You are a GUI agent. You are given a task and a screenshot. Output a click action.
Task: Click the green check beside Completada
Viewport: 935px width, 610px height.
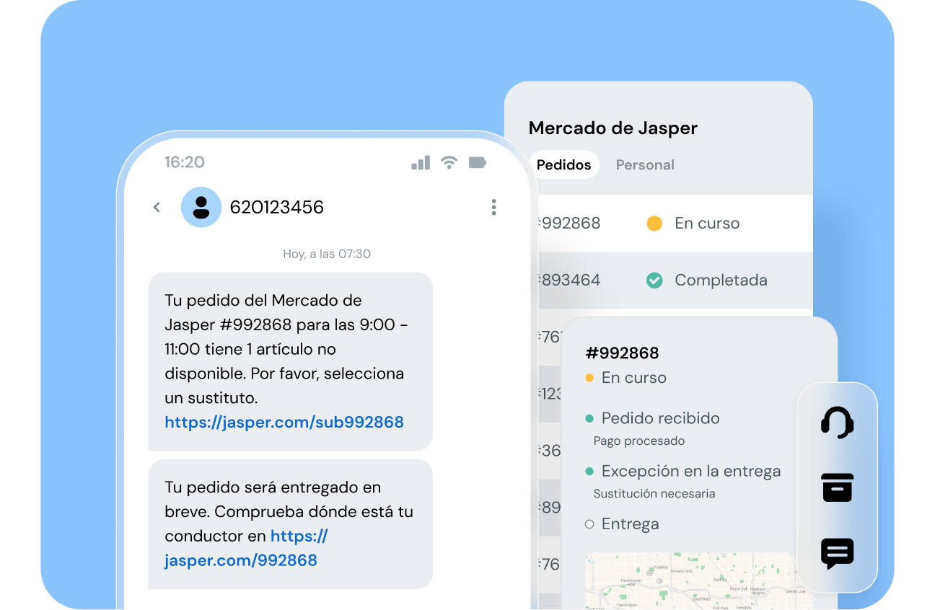[654, 280]
